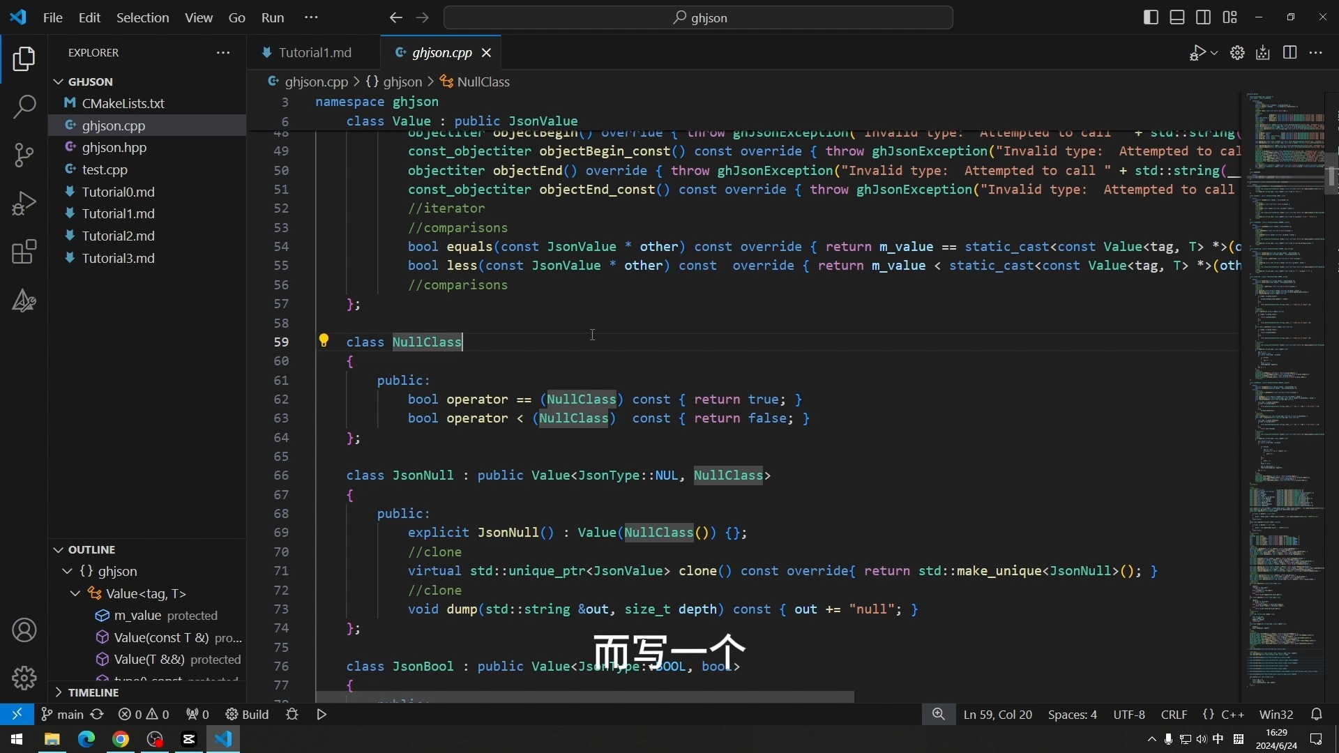1339x753 pixels.
Task: Customize layout from the title bar
Action: coord(1230,17)
